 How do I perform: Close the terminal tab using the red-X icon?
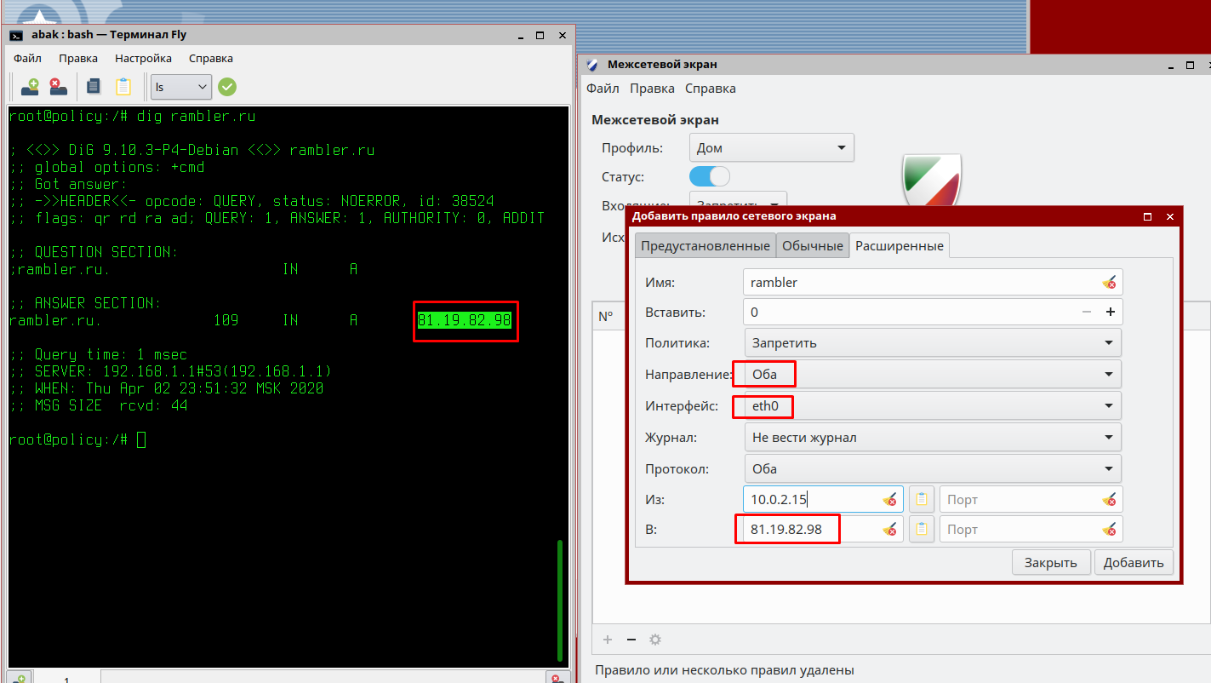(x=58, y=86)
